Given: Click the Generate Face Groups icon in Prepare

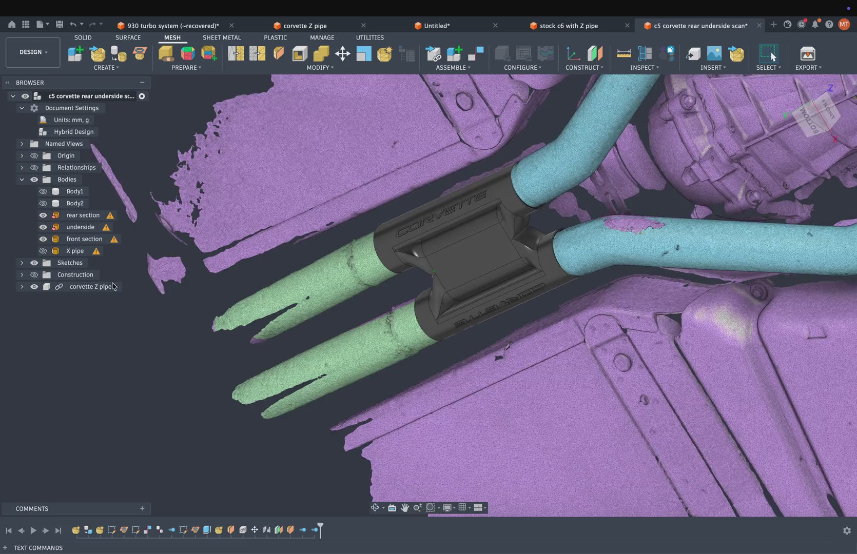Looking at the screenshot, I should [x=188, y=53].
